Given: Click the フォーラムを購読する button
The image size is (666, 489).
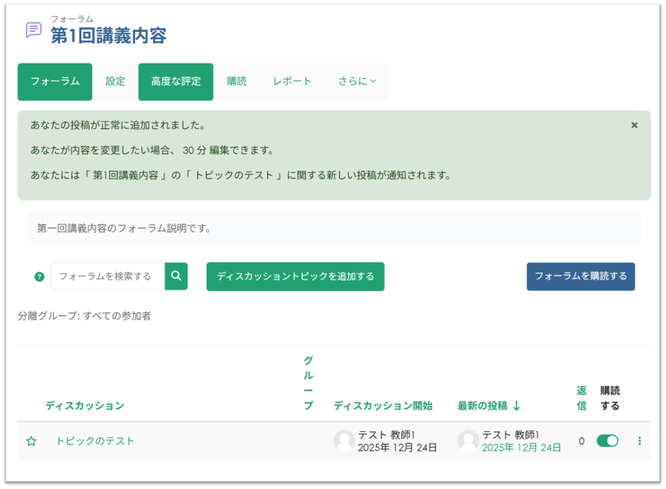Looking at the screenshot, I should (581, 276).
